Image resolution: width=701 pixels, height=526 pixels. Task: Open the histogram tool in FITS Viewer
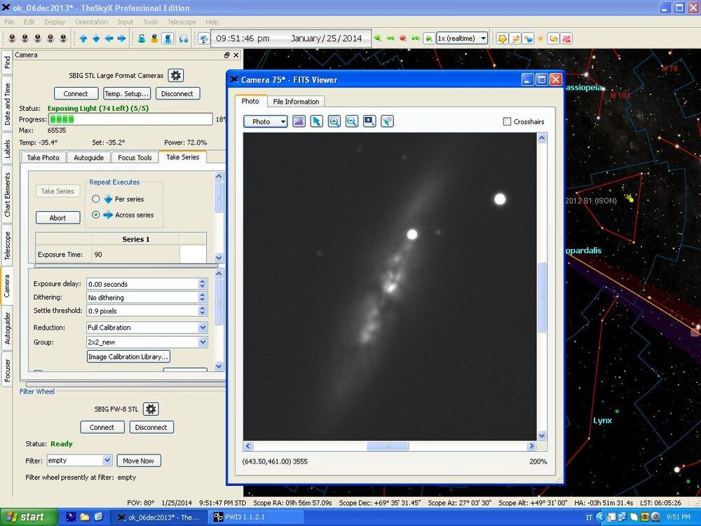(299, 121)
